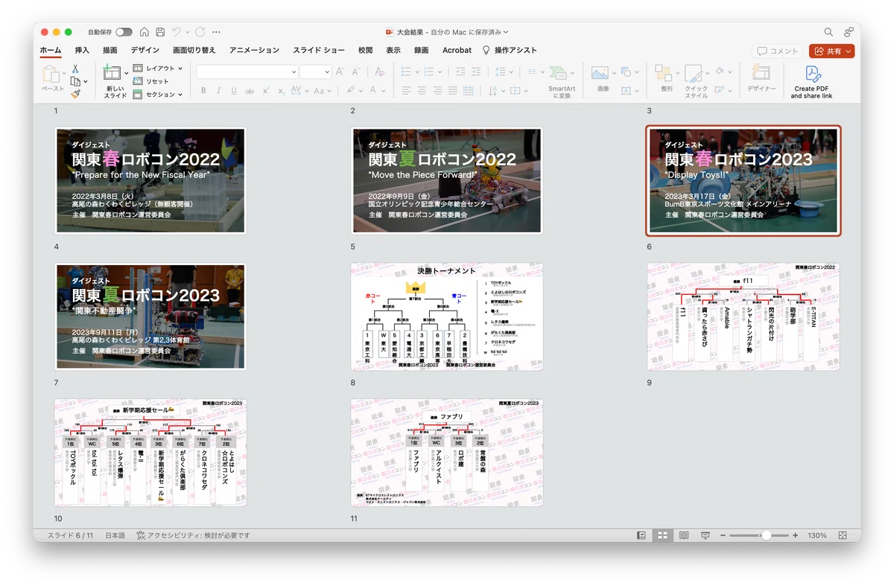Screen dimensions: 894x586
Task: Open クイックスタイル gallery
Action: coord(696,82)
